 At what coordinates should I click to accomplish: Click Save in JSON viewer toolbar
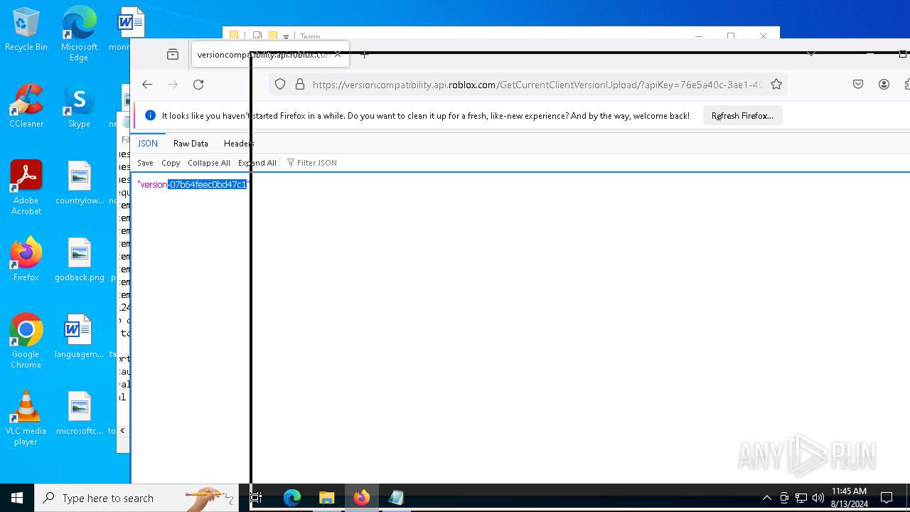(x=145, y=163)
